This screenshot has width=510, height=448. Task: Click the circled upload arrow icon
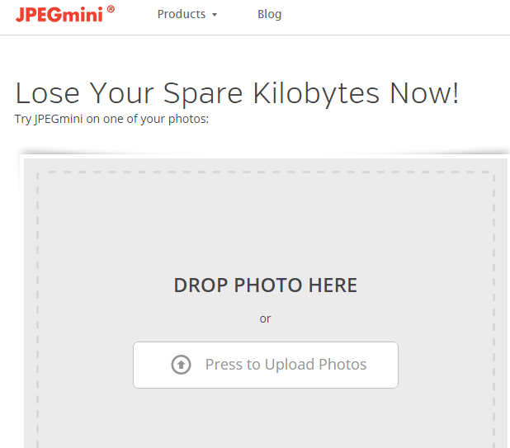click(x=181, y=365)
